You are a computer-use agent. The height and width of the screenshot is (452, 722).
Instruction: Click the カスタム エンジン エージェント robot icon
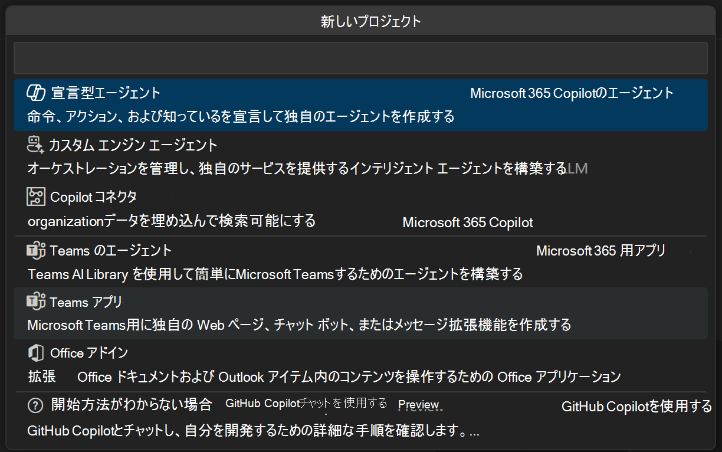(34, 143)
